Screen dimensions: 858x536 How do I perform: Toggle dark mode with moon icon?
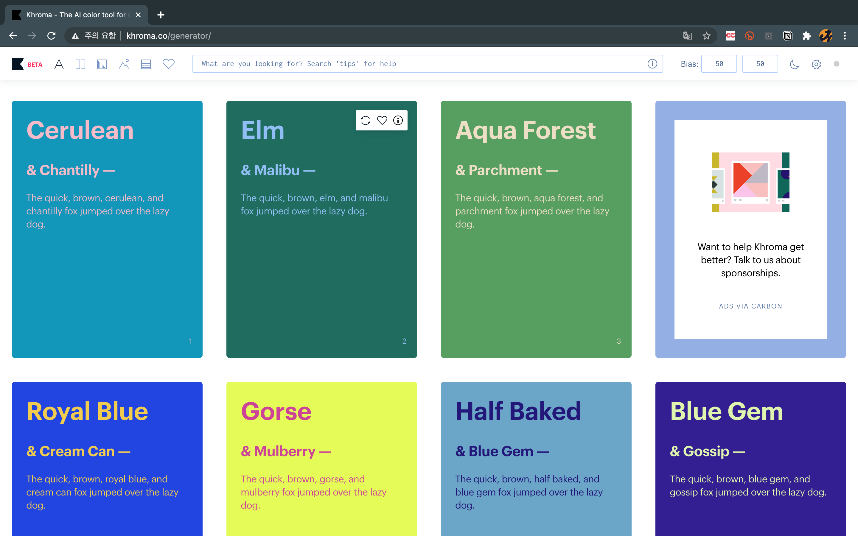[795, 64]
